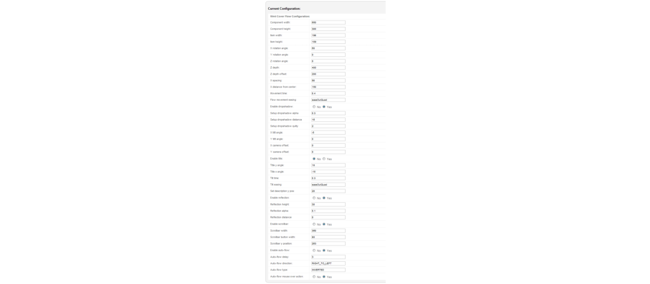The width and height of the screenshot is (650, 284).
Task: Click the Z depth input box
Action: (x=328, y=68)
